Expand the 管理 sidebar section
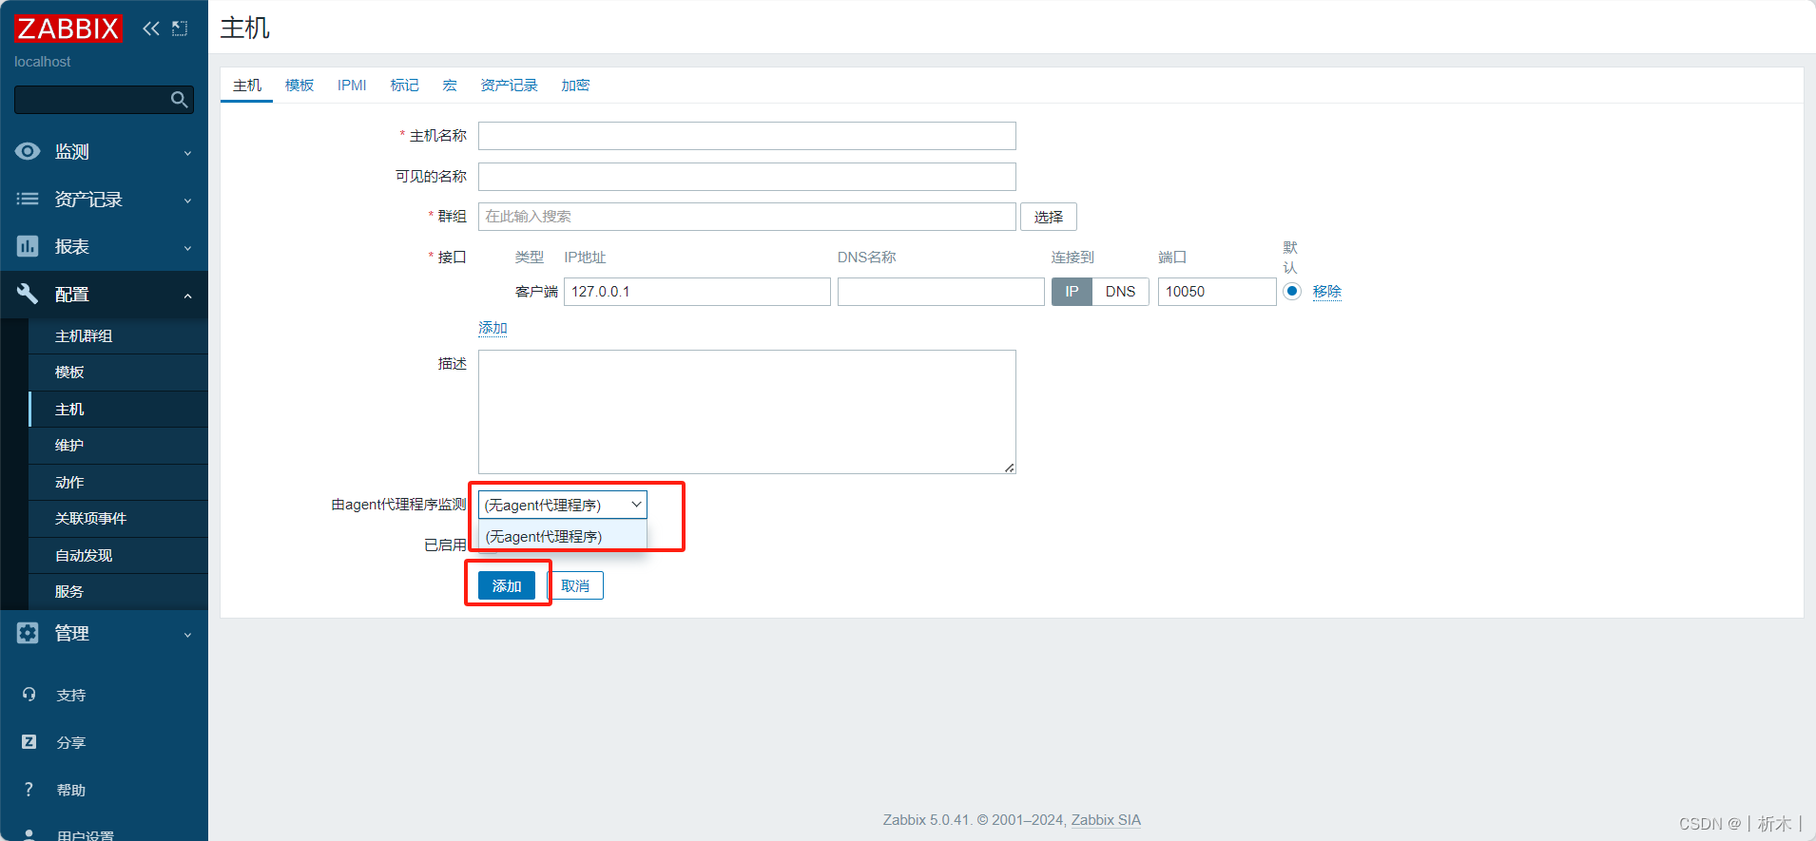 click(x=104, y=634)
